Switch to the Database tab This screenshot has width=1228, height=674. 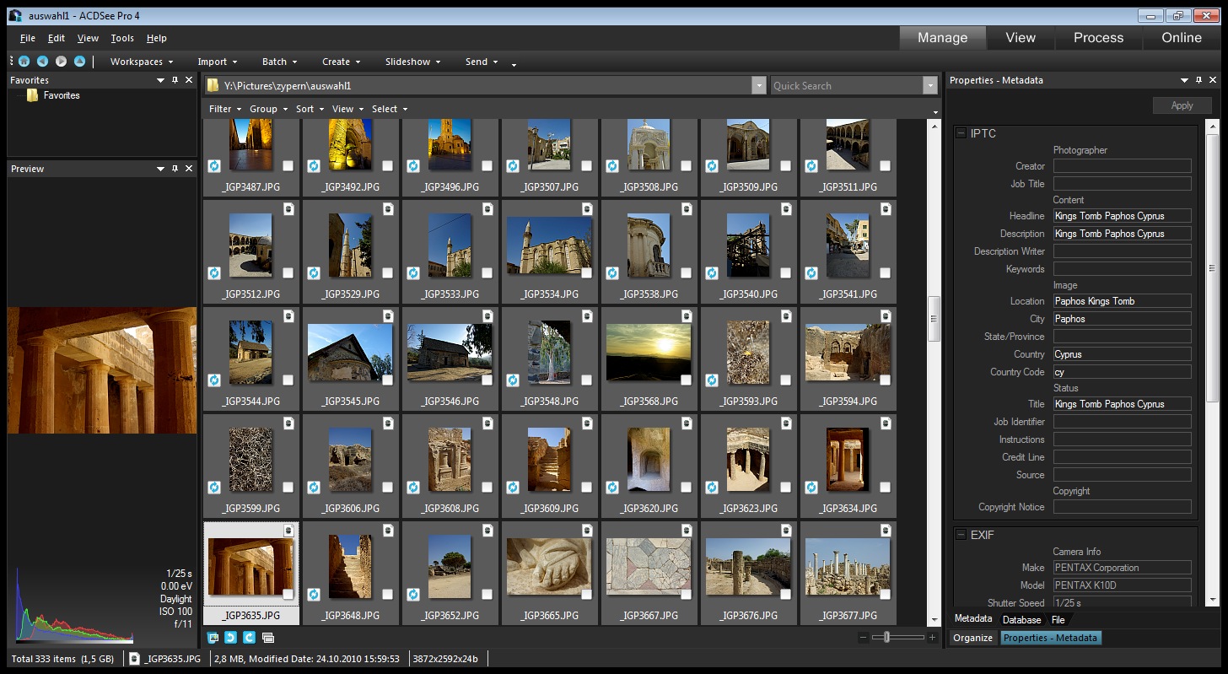(1021, 620)
